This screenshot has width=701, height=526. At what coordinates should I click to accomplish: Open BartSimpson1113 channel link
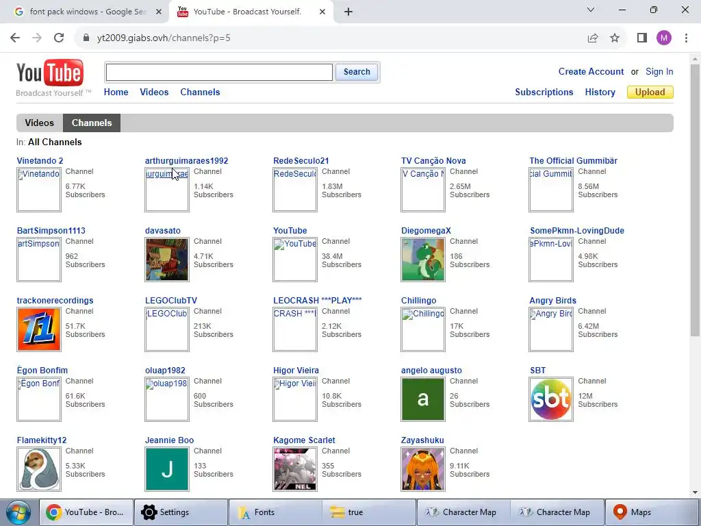point(51,231)
